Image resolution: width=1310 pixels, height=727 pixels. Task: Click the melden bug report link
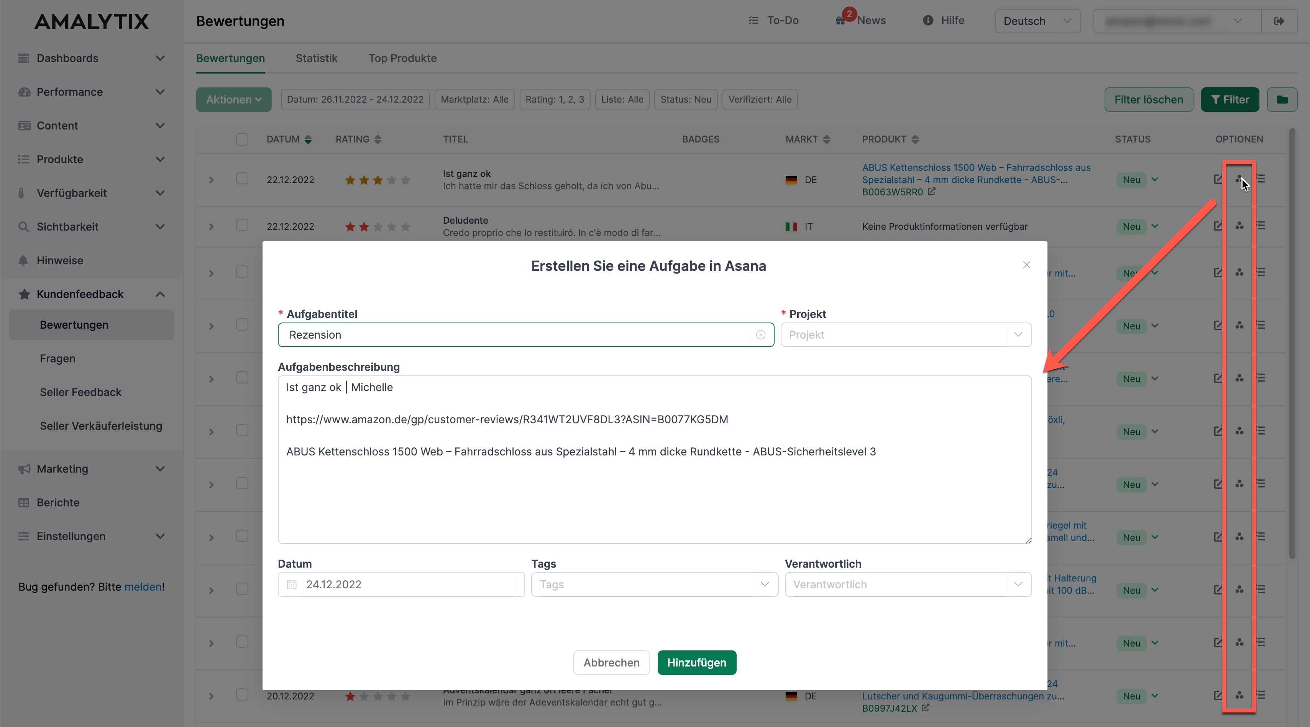click(143, 587)
